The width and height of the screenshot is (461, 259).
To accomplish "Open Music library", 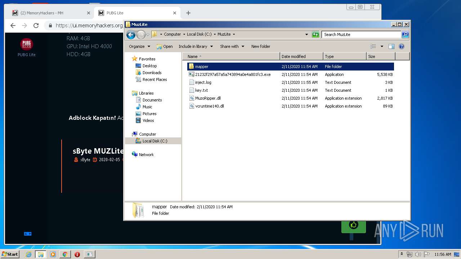I will 144,107.
